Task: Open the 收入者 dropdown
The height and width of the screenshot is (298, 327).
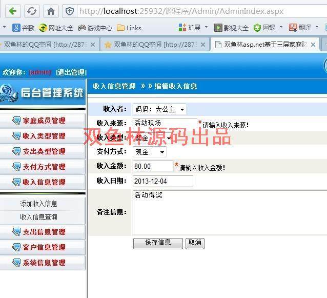Action: pos(159,109)
